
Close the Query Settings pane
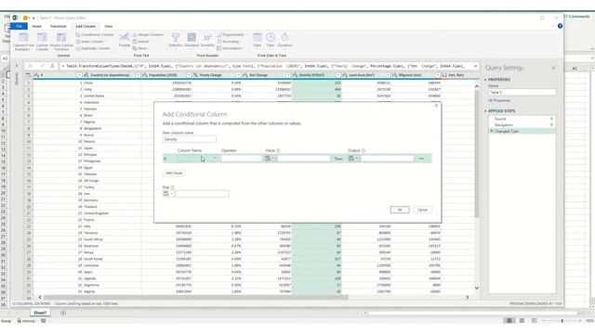click(553, 68)
